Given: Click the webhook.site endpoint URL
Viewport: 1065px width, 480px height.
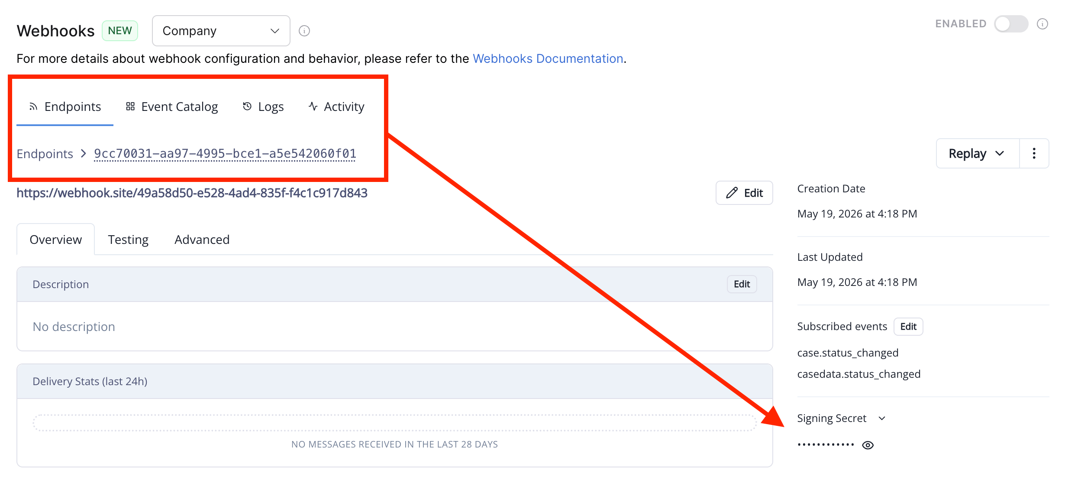Looking at the screenshot, I should [192, 193].
